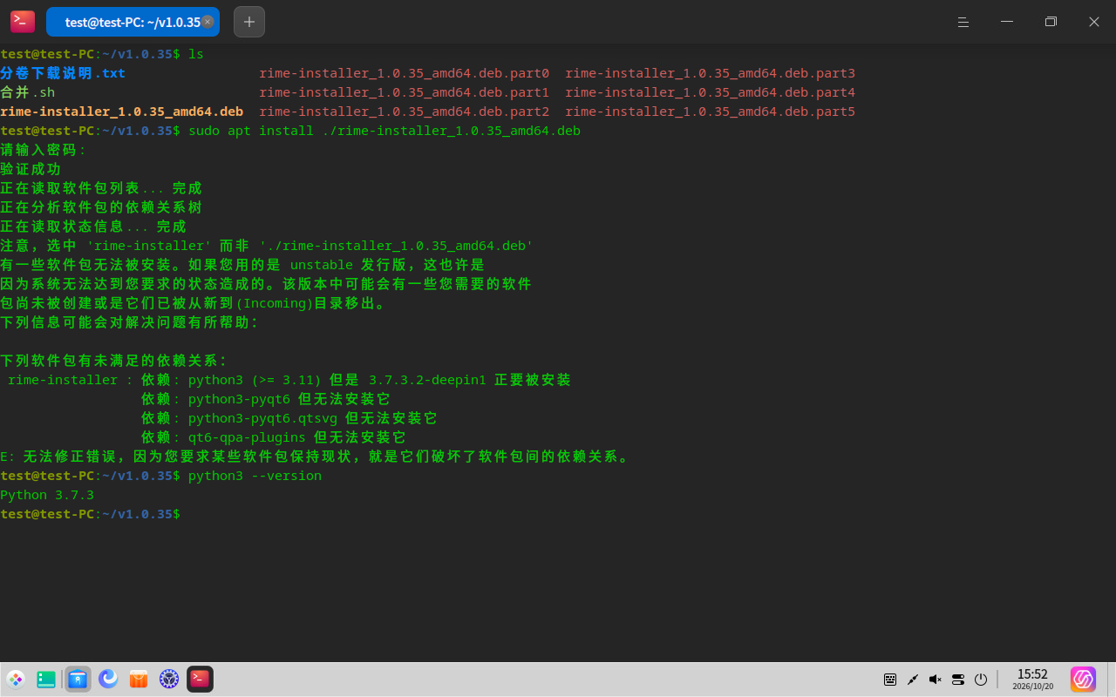Screen dimensions: 1116x697
Task: Open a new terminal tab with plus button
Action: point(249,22)
